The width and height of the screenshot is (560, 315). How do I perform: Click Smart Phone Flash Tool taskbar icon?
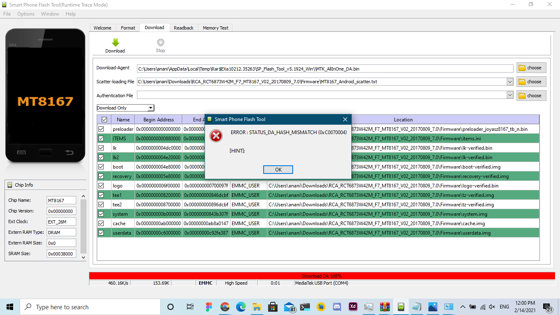coord(401,307)
